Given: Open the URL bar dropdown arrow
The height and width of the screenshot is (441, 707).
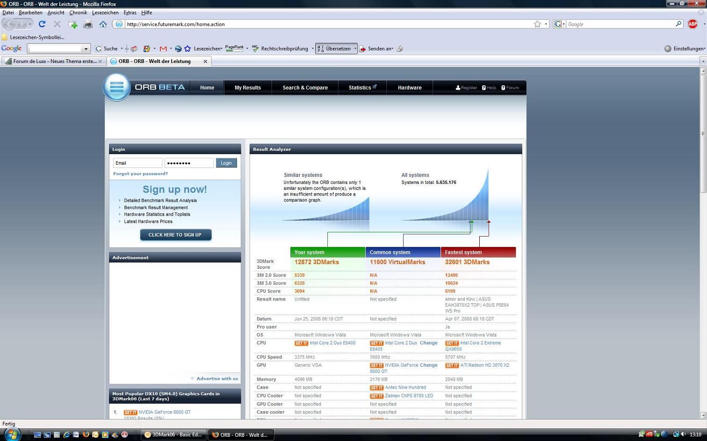Looking at the screenshot, I should pyautogui.click(x=546, y=24).
